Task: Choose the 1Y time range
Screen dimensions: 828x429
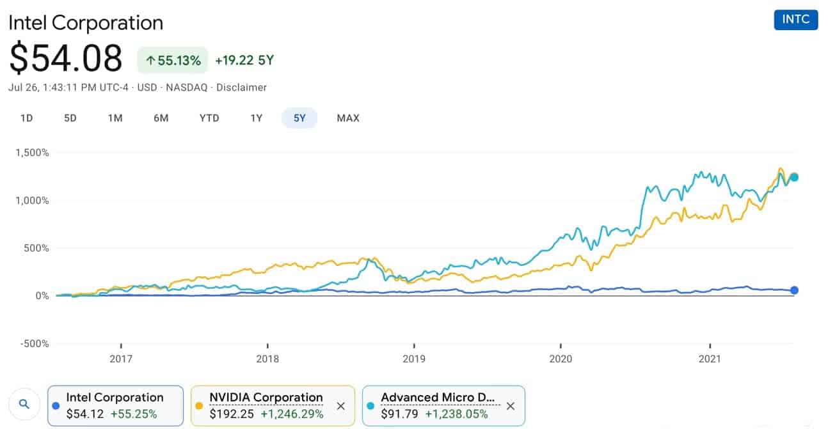Action: click(257, 118)
